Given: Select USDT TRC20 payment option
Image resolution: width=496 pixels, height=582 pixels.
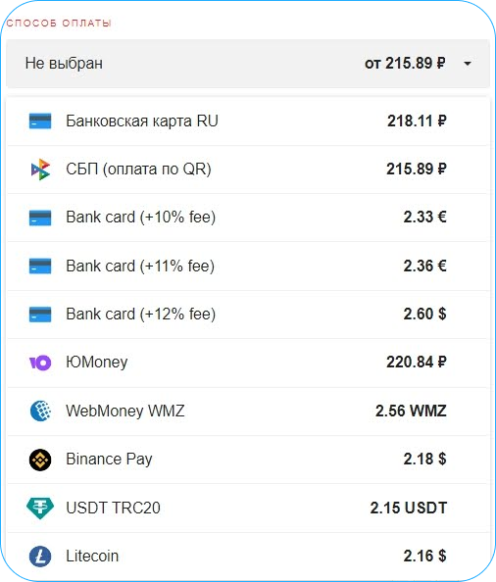Looking at the screenshot, I should coord(248,508).
